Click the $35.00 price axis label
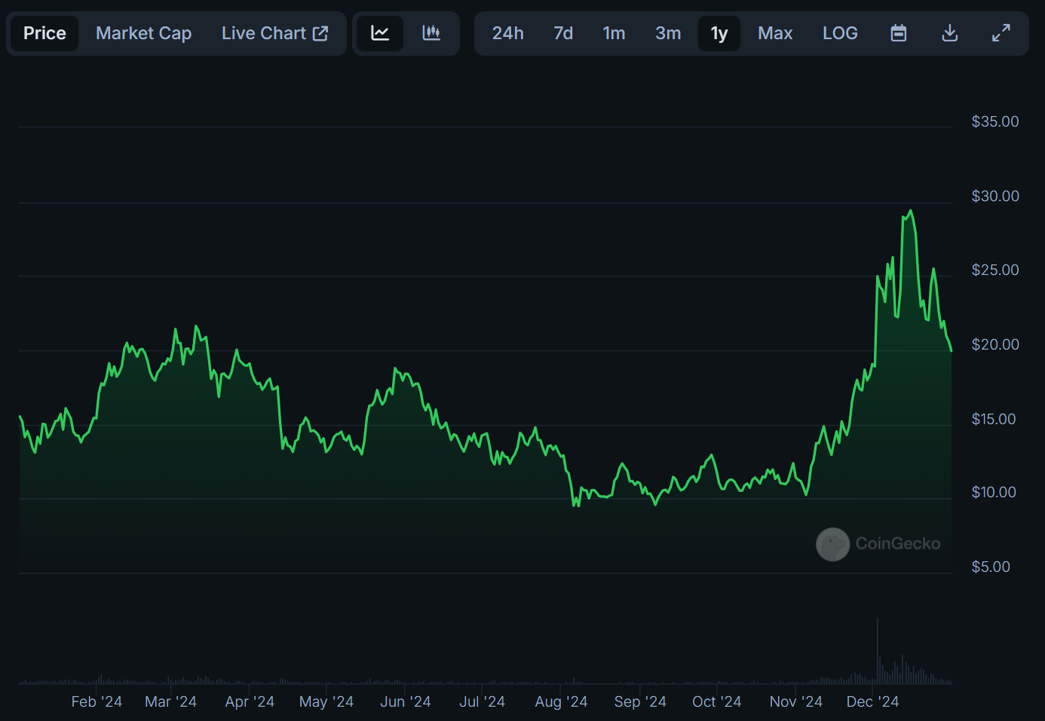Screen dimensions: 1045x721 point(994,121)
